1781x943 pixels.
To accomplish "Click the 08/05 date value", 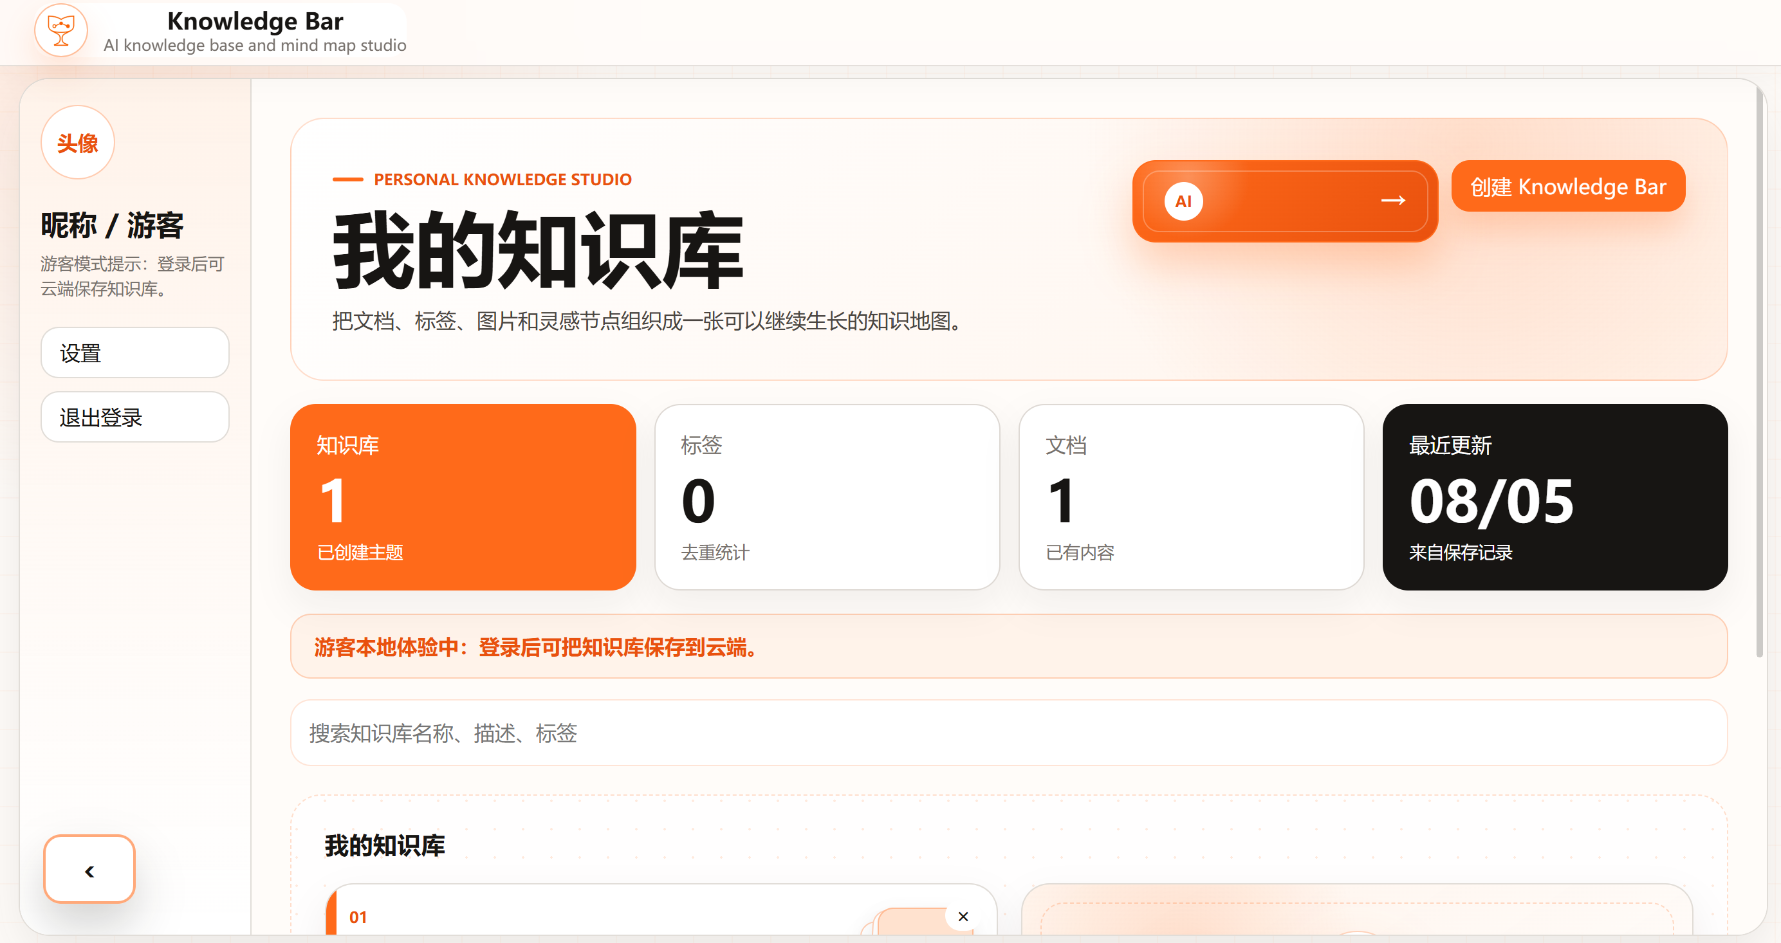I will 1491,502.
